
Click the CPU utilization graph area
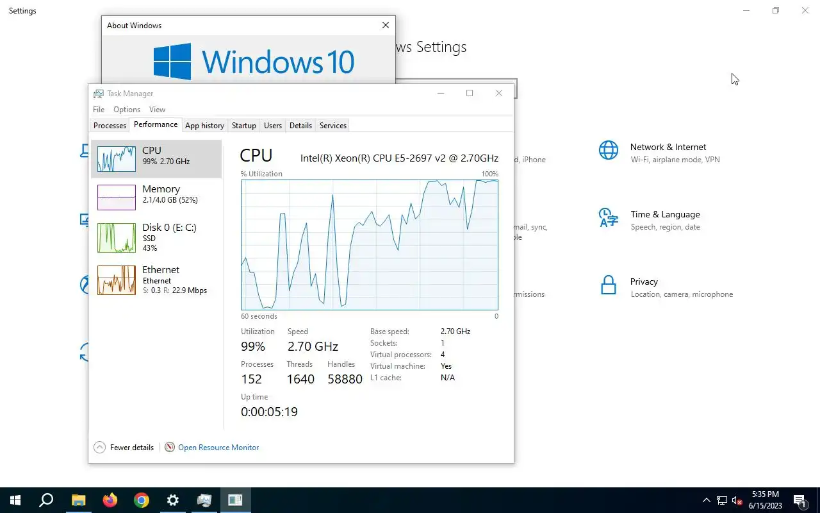pos(370,245)
